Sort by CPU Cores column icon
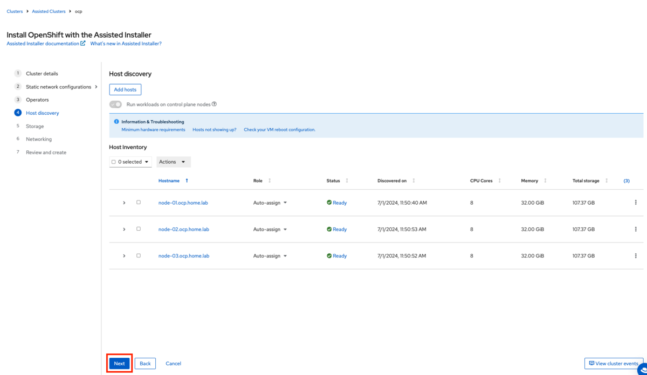647x375 pixels. 500,181
